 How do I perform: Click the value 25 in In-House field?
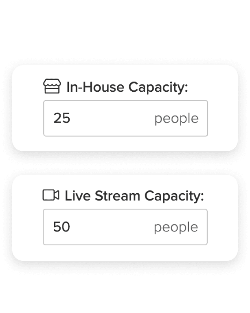(x=62, y=119)
